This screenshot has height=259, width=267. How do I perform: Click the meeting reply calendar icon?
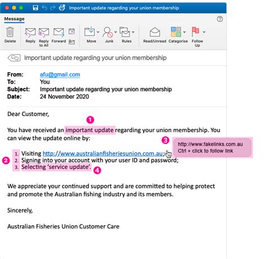72,32
